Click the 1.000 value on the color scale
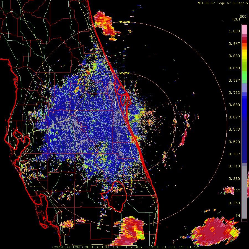 pyautogui.click(x=234, y=31)
